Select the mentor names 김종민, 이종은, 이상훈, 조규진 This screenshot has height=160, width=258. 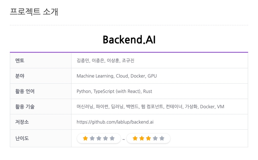(x=105, y=61)
